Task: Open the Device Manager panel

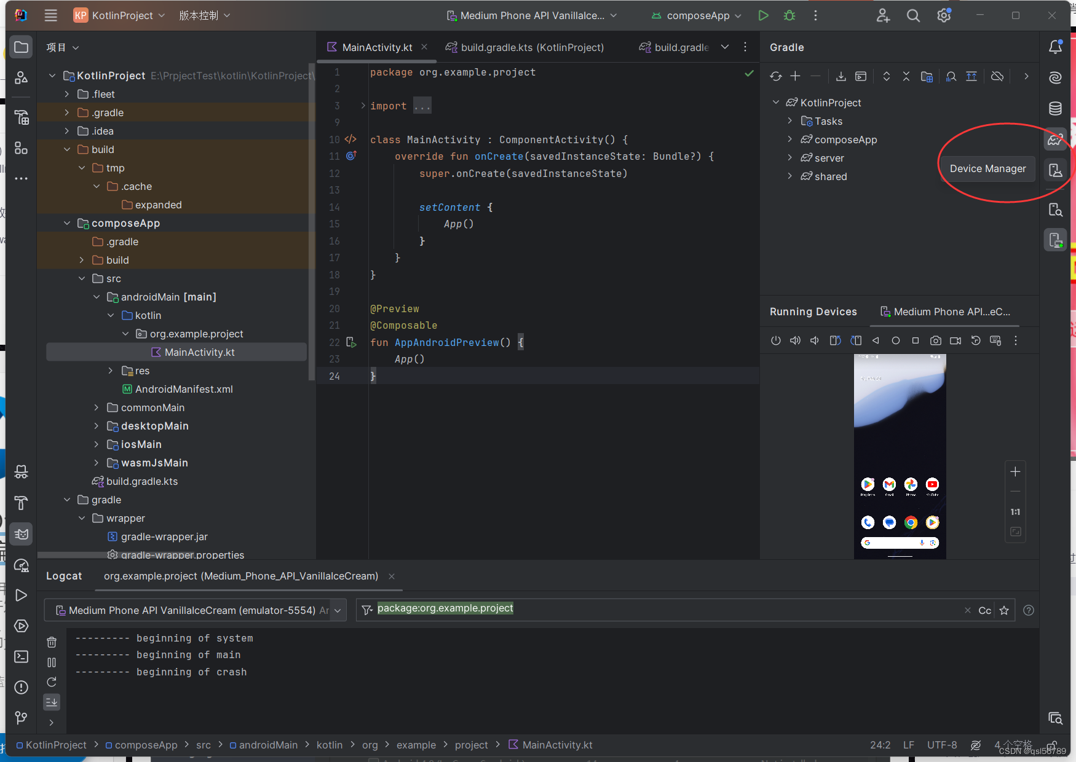Action: point(1055,171)
